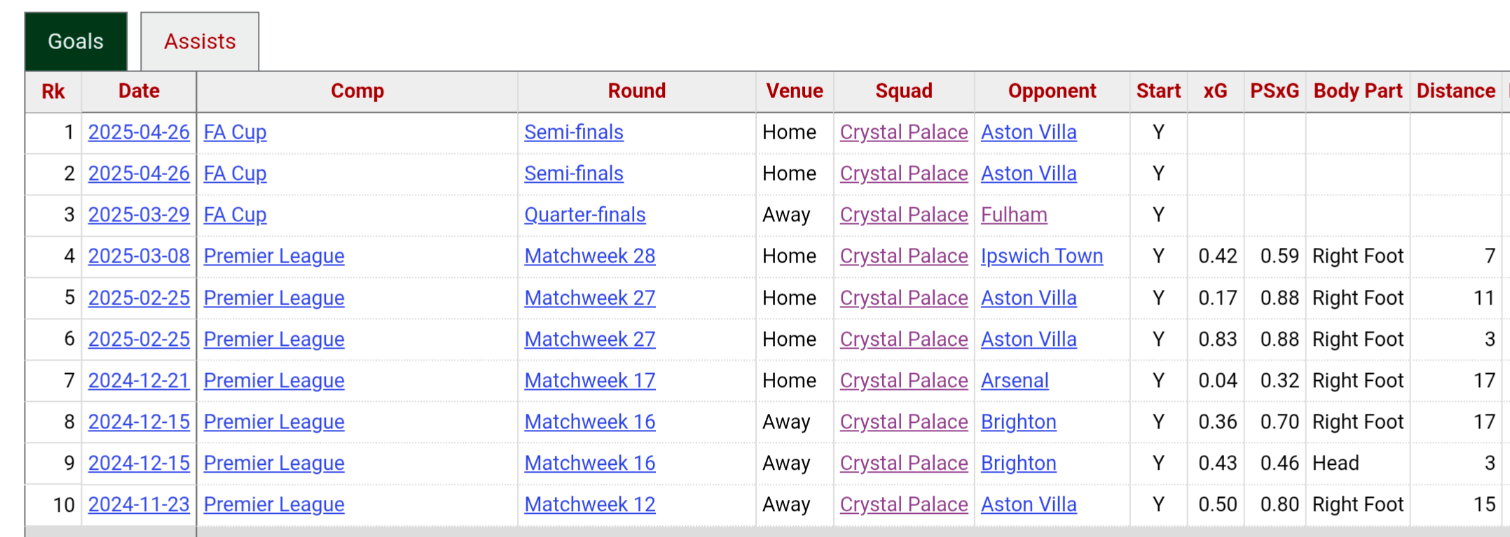Sort by the Body Part column header
The width and height of the screenshot is (1510, 537).
[x=1358, y=91]
